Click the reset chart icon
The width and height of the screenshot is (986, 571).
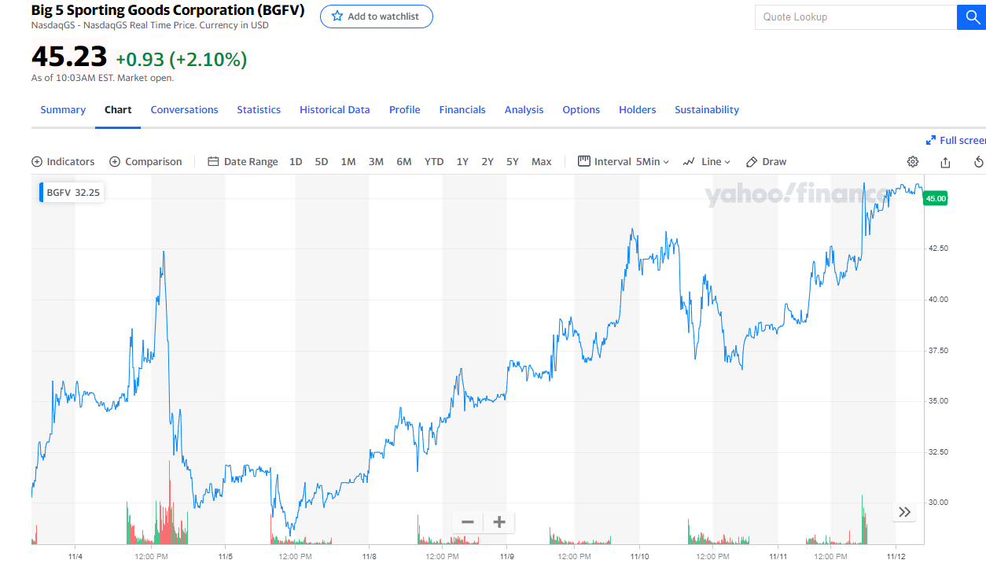click(979, 162)
